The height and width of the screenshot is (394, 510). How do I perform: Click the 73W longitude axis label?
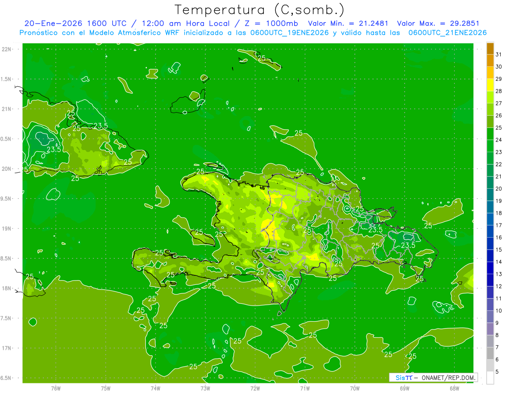(205, 388)
